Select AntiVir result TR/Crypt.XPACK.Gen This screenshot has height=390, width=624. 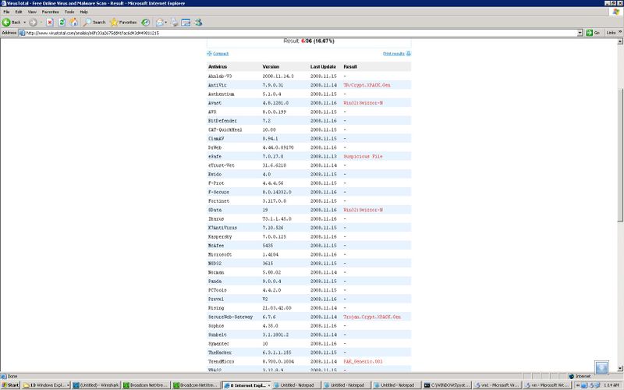point(367,85)
